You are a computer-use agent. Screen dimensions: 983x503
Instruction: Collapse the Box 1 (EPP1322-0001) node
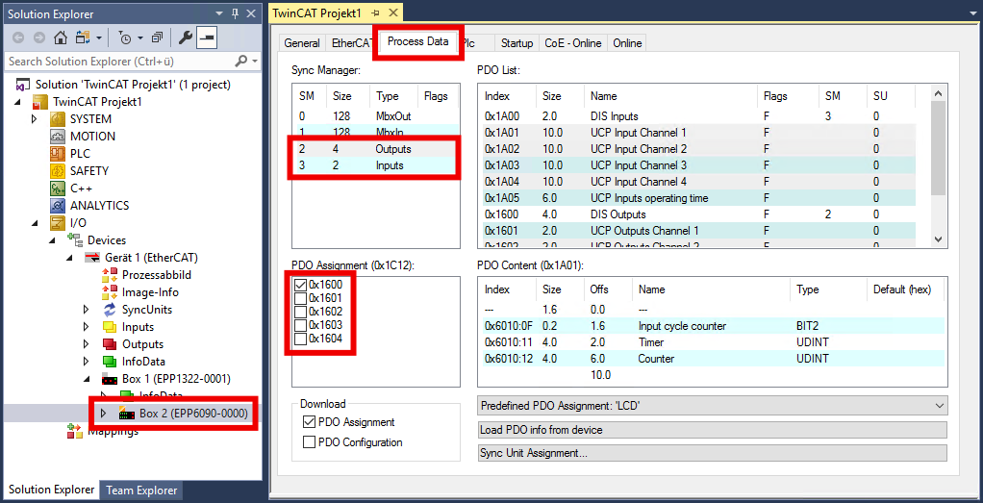click(88, 379)
